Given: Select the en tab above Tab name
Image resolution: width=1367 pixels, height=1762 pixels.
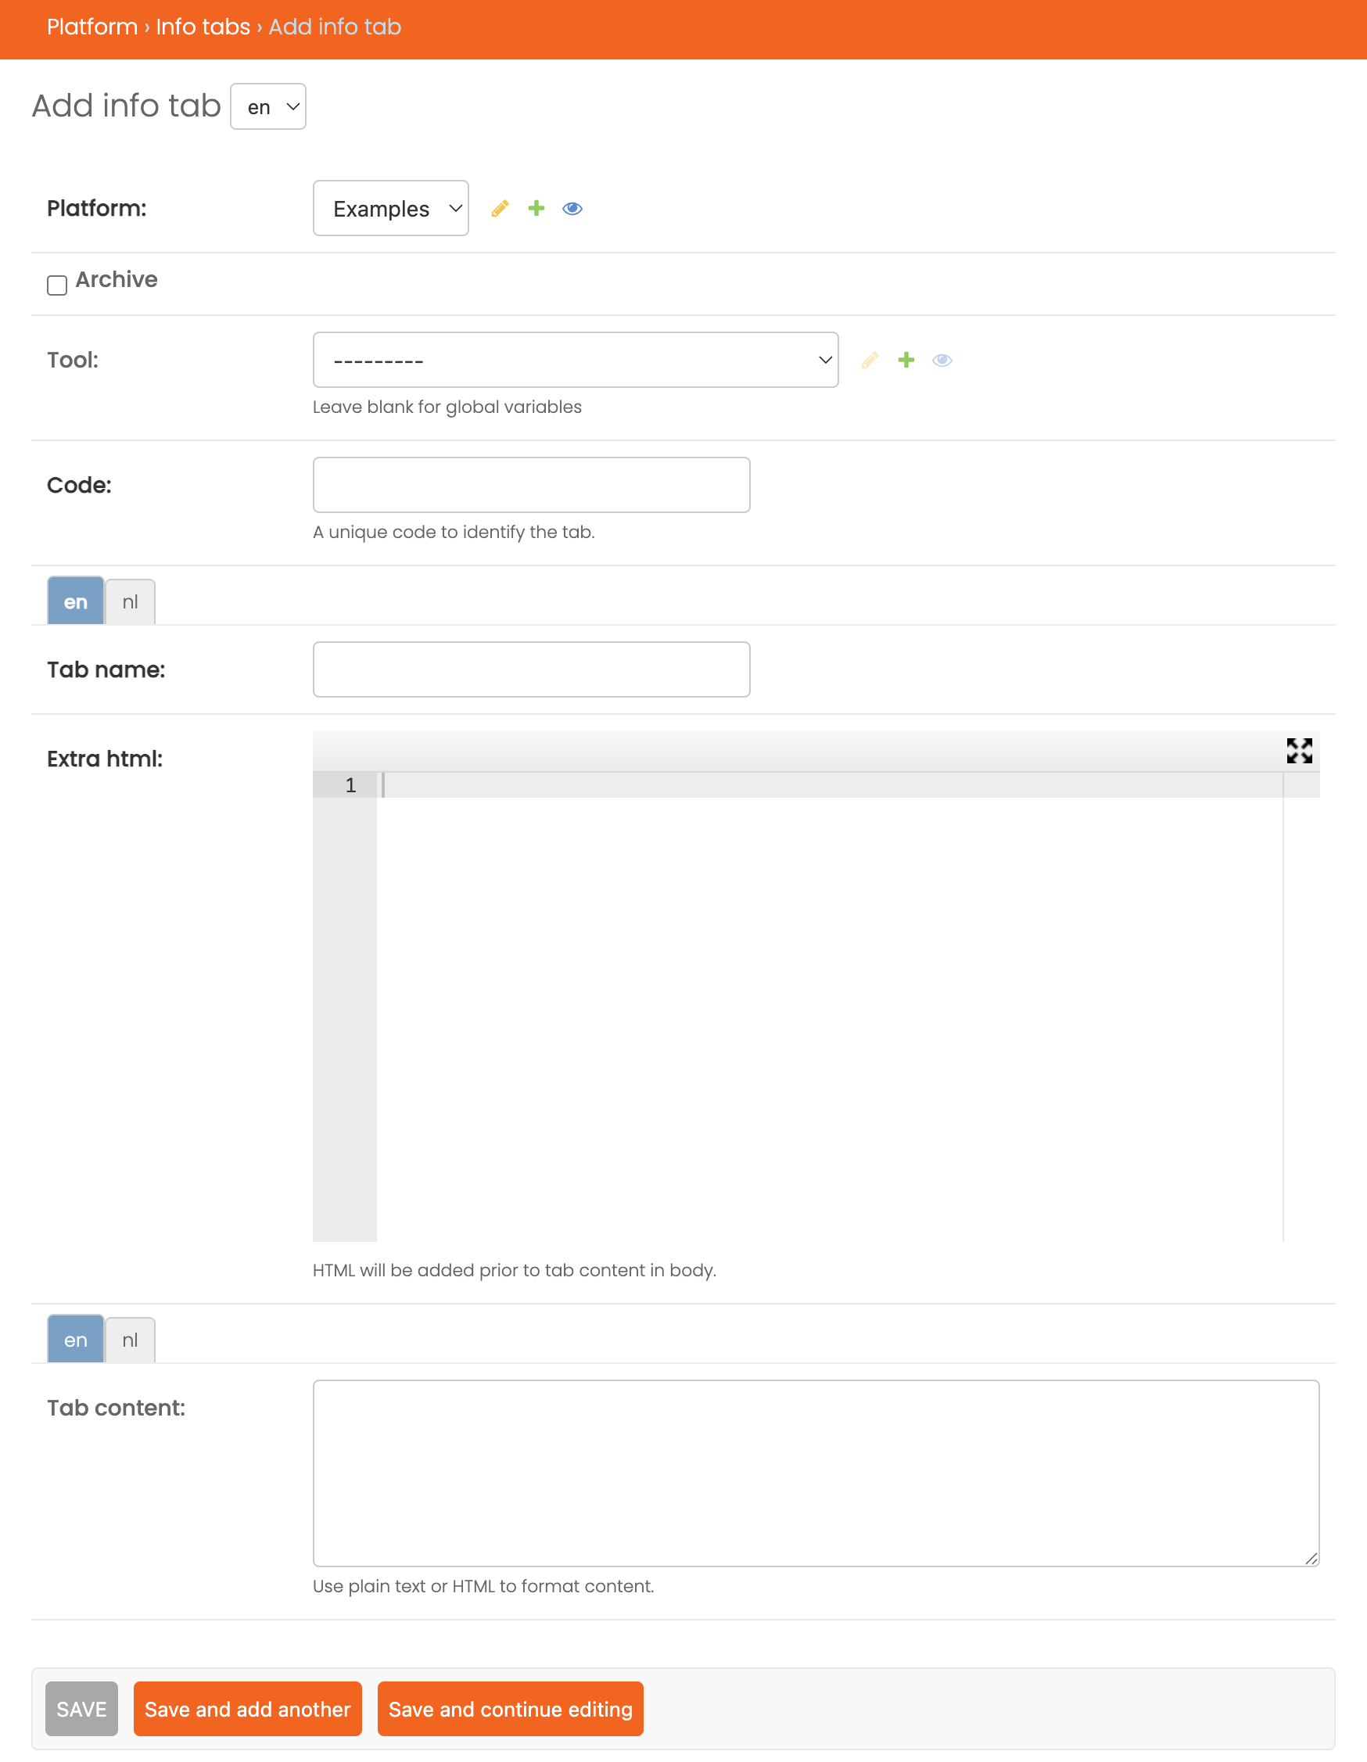Looking at the screenshot, I should click(76, 601).
